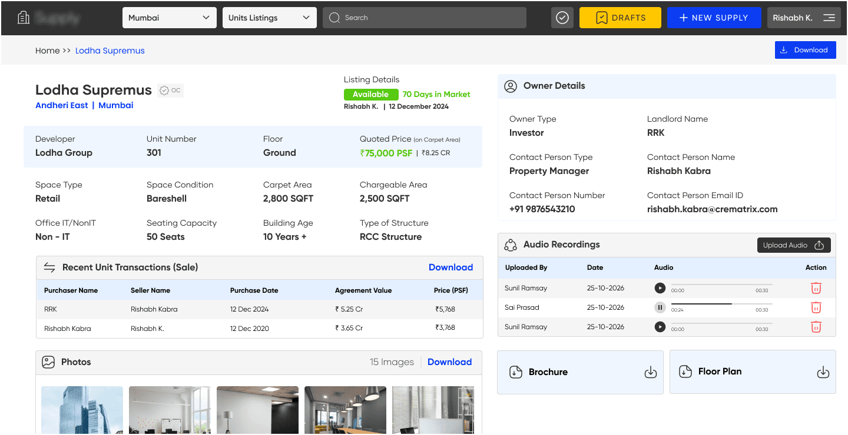Click the +91 9876543210 phone number
This screenshot has width=848, height=435.
point(542,209)
